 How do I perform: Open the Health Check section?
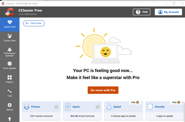(x=10, y=24)
